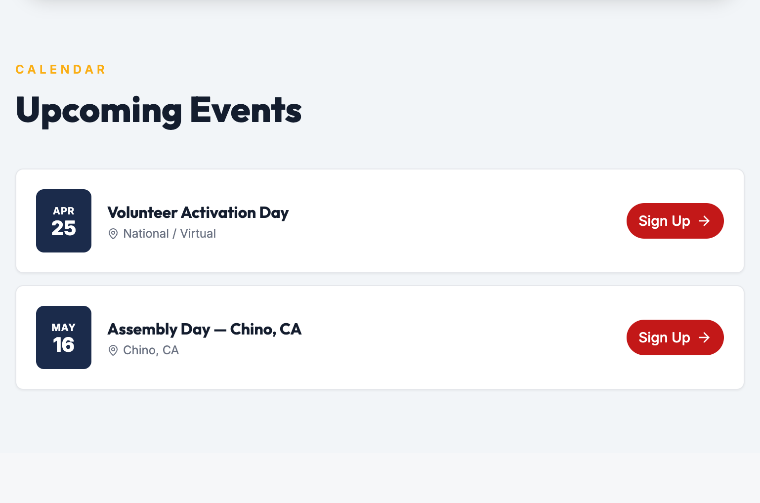Open the Assembly Day — Chino, CA event title
The image size is (760, 503).
point(205,329)
